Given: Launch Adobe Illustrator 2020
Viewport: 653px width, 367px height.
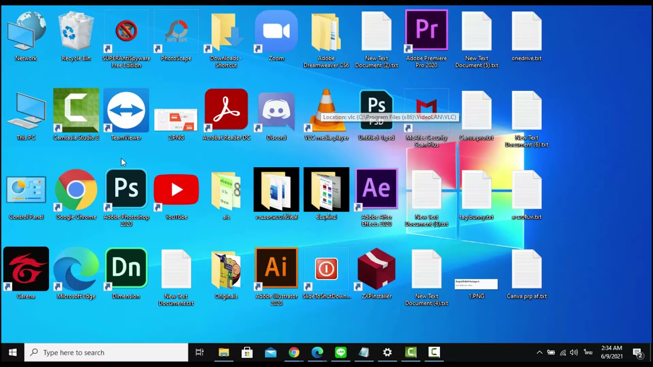Looking at the screenshot, I should click(276, 277).
